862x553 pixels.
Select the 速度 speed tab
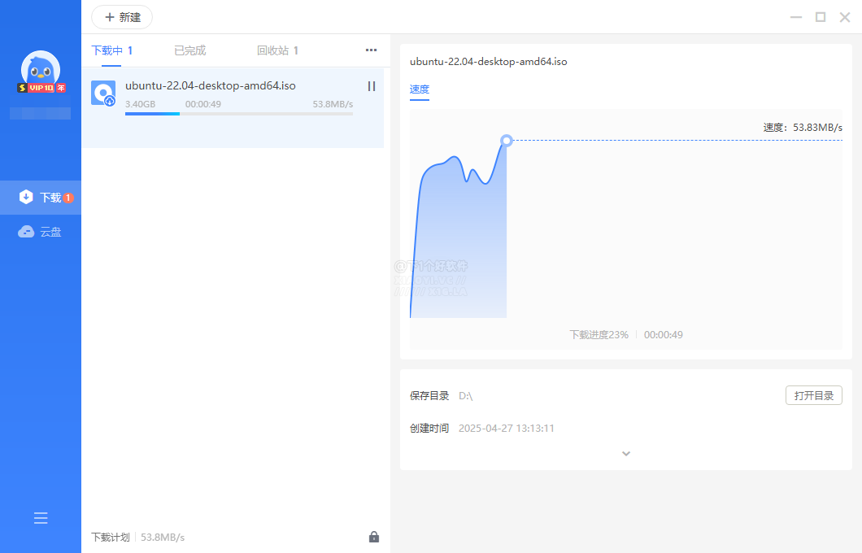tap(420, 89)
